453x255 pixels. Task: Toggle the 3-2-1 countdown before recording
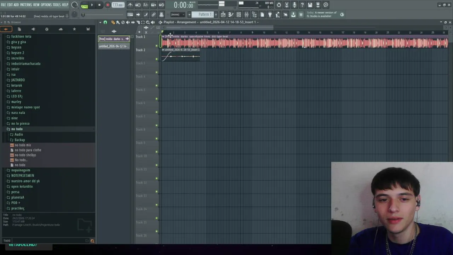point(146,5)
